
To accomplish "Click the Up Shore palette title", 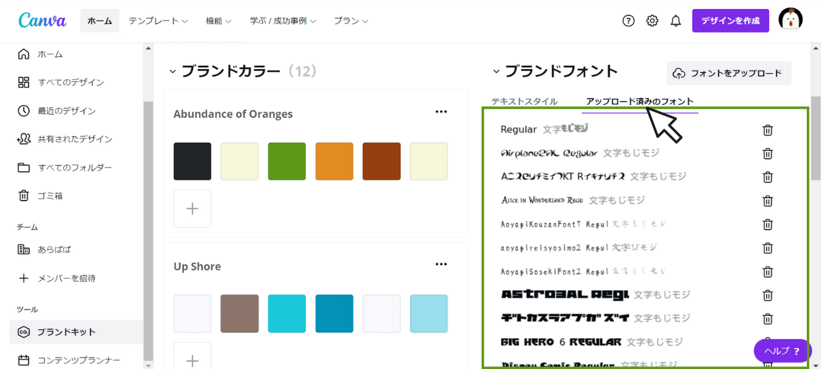I will 197,266.
